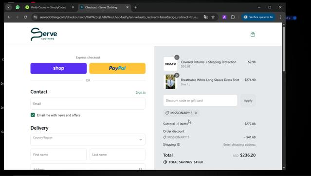The image size is (311, 176).
Task: Click the address bar URL
Action: pyautogui.click(x=119, y=17)
